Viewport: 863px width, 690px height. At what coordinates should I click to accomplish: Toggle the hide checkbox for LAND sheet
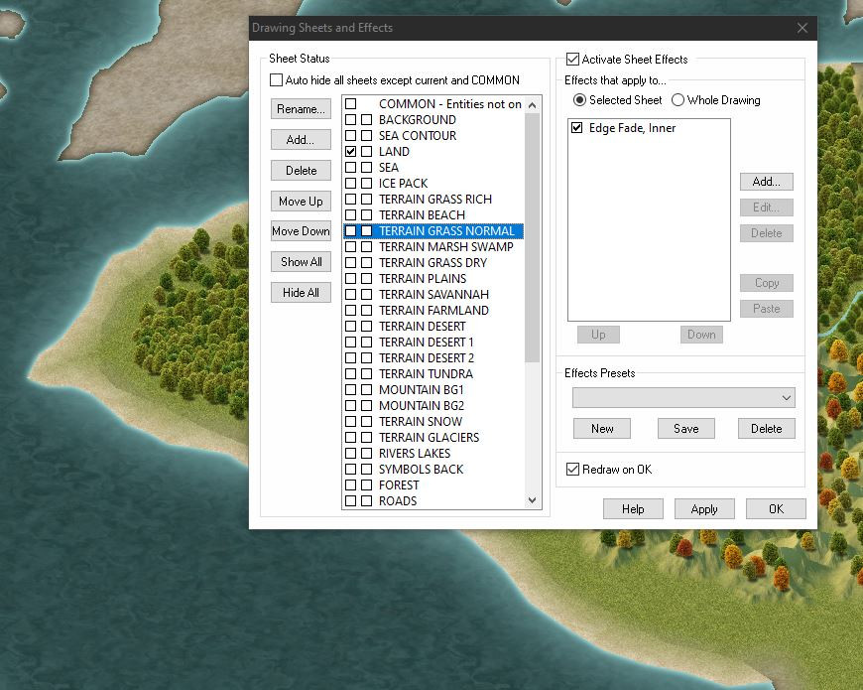pyautogui.click(x=350, y=152)
